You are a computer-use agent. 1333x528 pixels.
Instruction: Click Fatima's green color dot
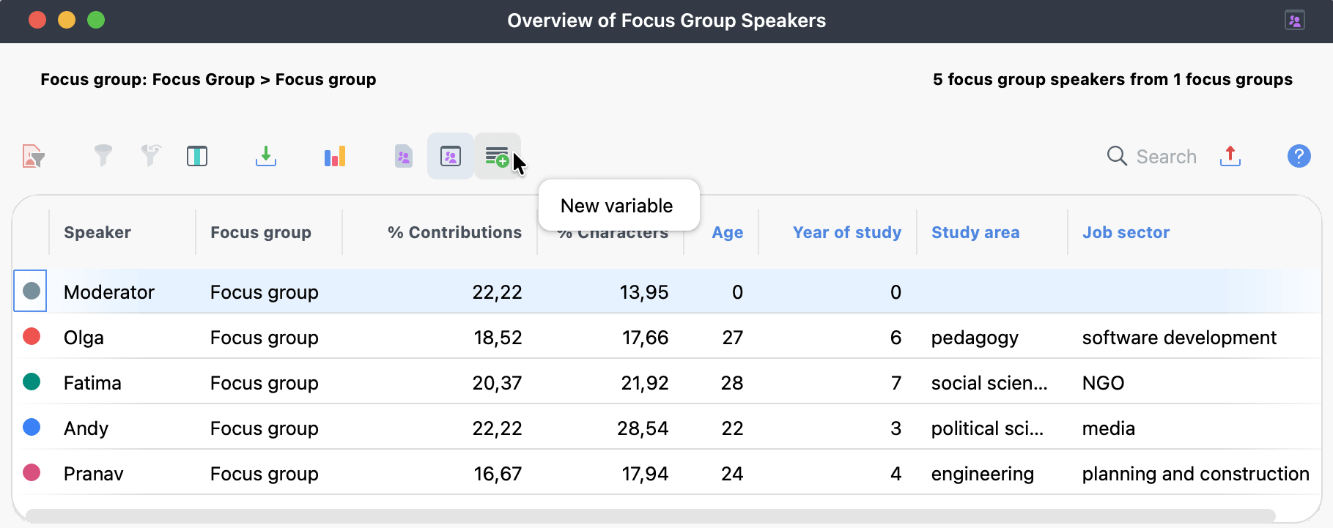tap(32, 382)
